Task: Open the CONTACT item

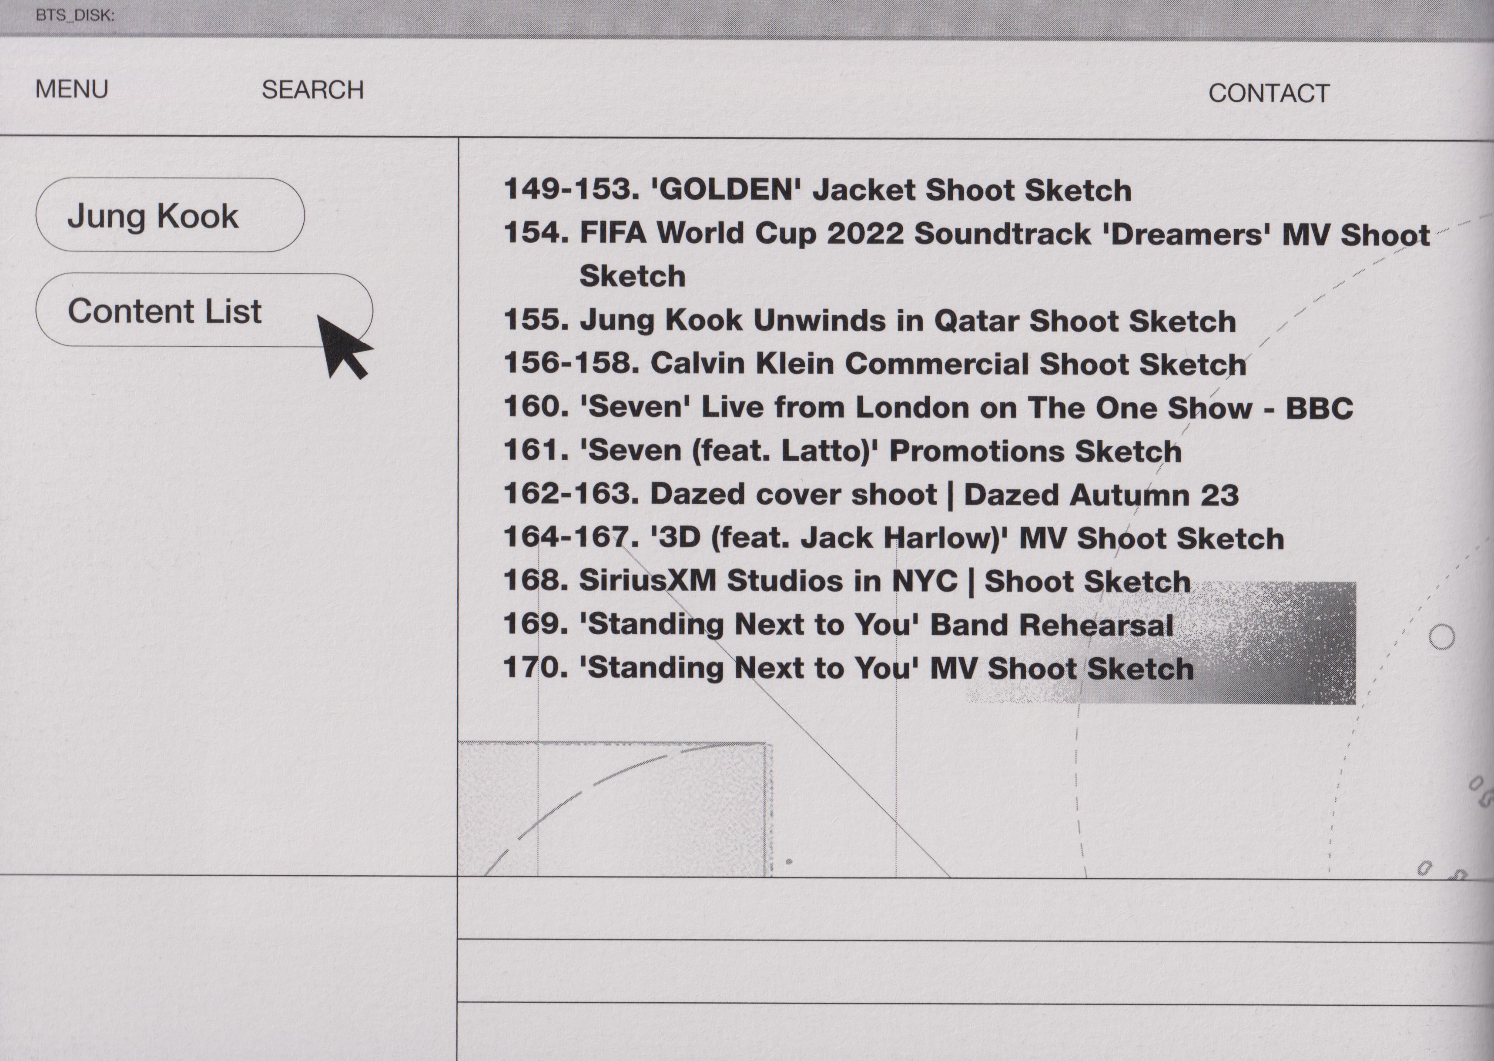Action: click(x=1269, y=94)
